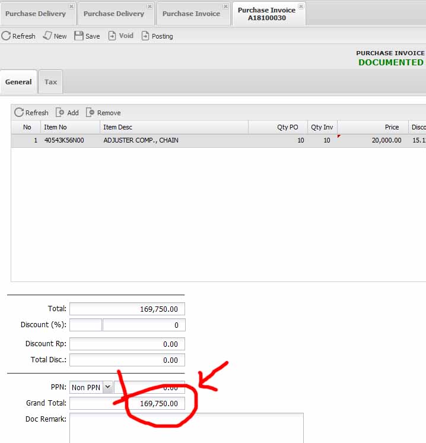Focus the Doc Remark text area
This screenshot has width=426, height=443.
coord(186,428)
